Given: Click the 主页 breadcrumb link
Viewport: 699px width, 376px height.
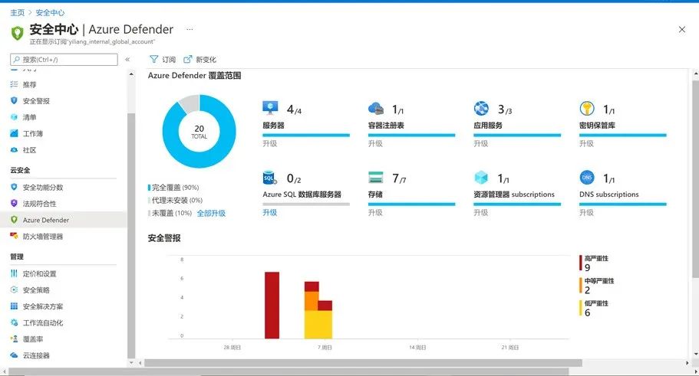Looking at the screenshot, I should coord(18,13).
